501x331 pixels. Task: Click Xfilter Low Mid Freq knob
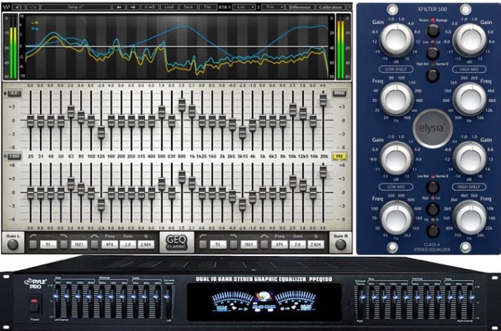[x=397, y=218]
